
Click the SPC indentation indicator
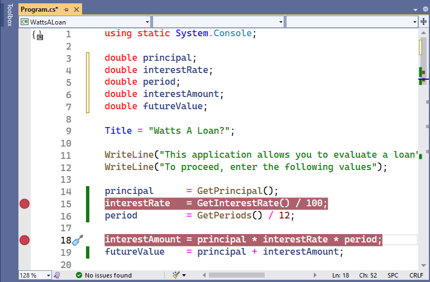coord(393,275)
